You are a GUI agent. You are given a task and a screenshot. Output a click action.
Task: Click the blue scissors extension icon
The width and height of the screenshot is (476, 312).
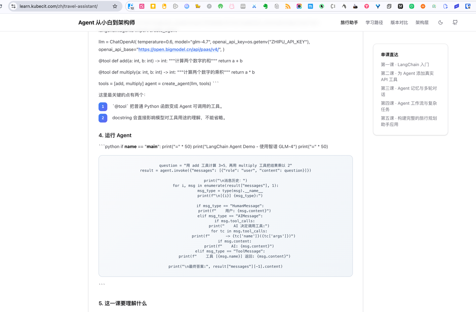tap(254, 6)
